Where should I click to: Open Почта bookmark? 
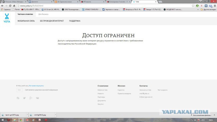click(x=16, y=9)
